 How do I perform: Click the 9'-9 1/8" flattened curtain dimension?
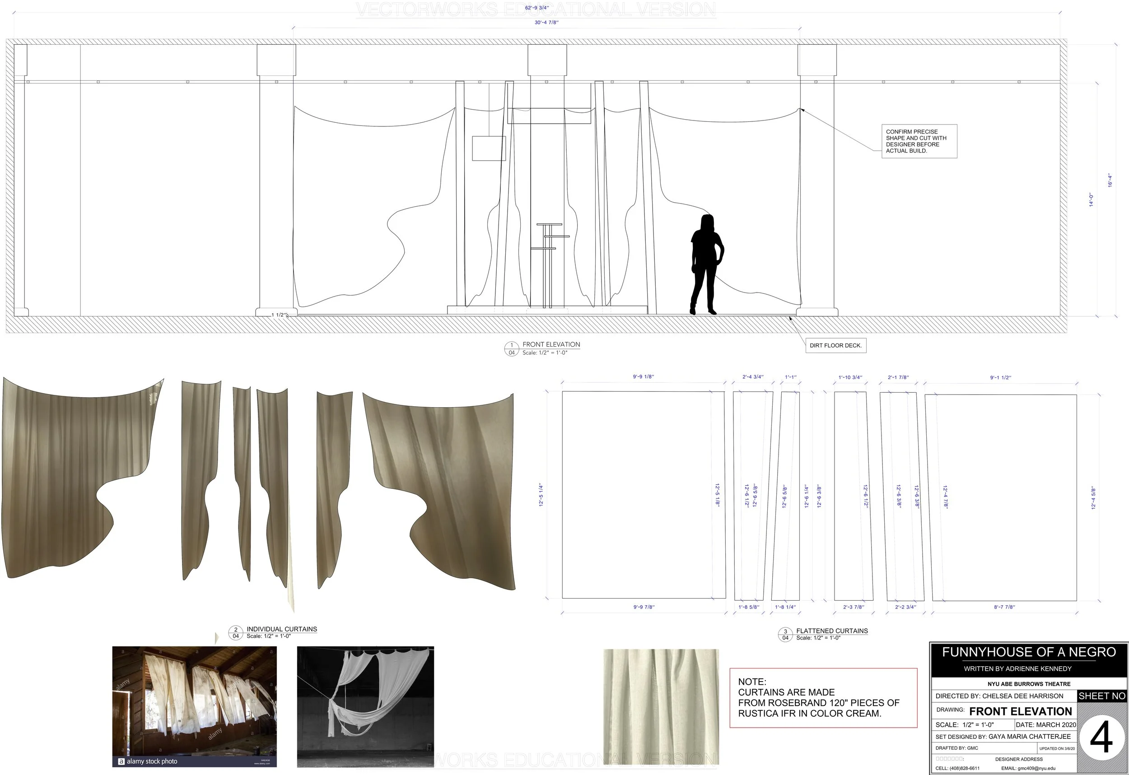pos(643,377)
